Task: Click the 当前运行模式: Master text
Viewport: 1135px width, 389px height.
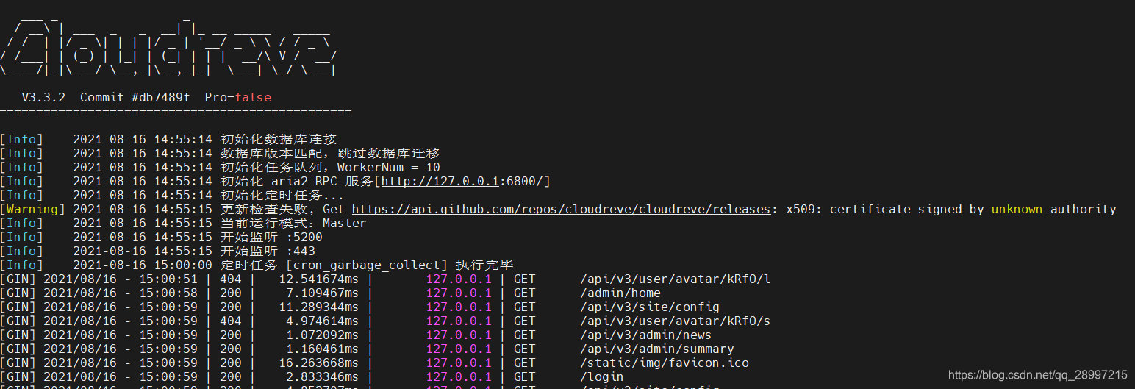Action: click(x=293, y=224)
